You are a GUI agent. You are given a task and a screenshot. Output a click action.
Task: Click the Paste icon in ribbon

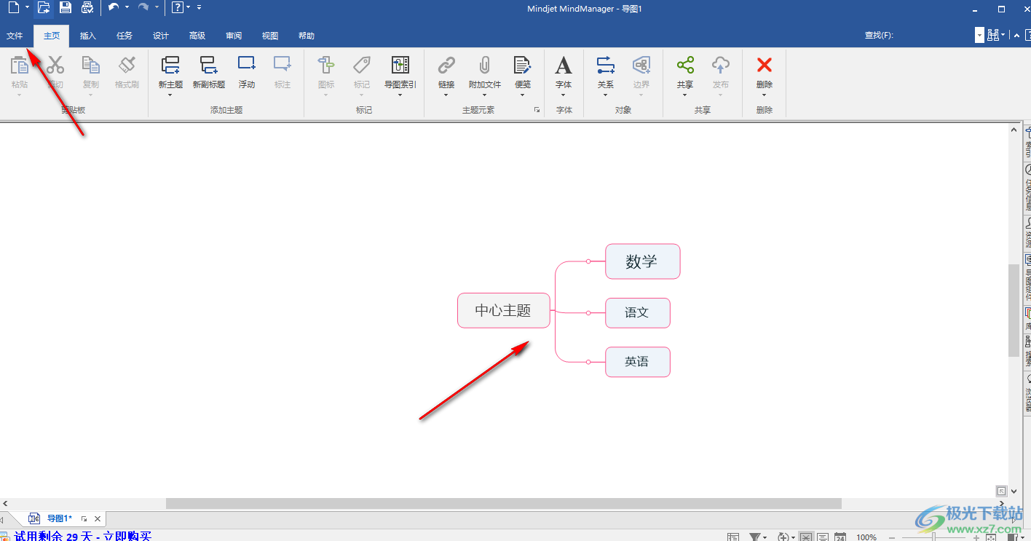pos(20,66)
